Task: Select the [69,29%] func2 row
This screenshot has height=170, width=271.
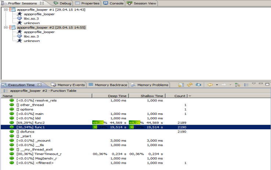Action: click(135, 123)
